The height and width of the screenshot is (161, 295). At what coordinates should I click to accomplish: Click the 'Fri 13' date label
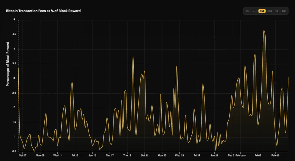[75, 156]
